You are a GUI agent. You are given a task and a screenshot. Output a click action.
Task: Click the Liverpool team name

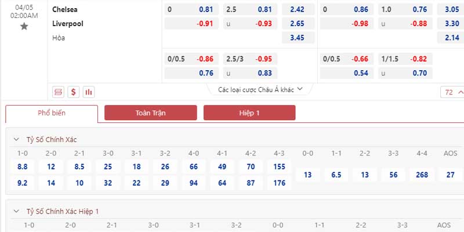[x=68, y=24]
